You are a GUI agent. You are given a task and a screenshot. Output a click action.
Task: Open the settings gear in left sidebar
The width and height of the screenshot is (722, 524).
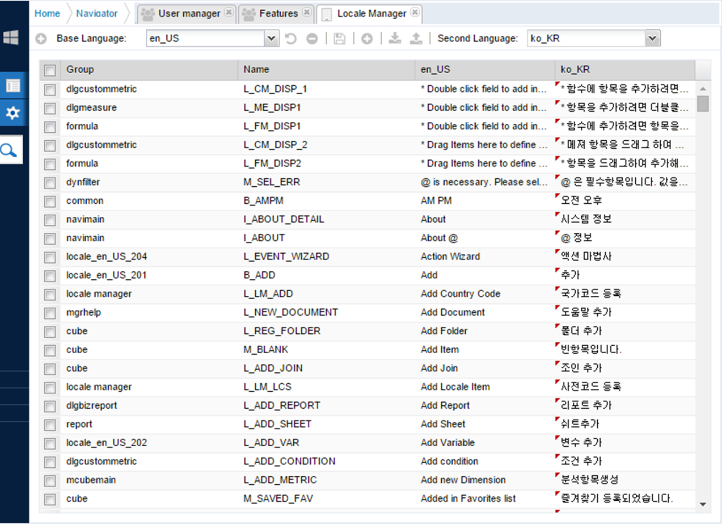point(12,113)
